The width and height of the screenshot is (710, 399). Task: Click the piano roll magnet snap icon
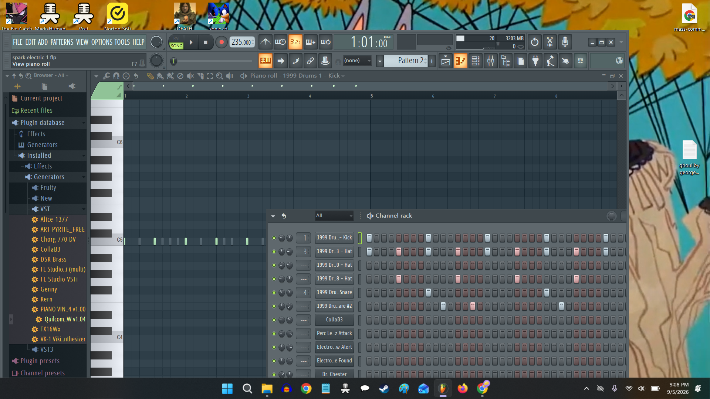[116, 76]
